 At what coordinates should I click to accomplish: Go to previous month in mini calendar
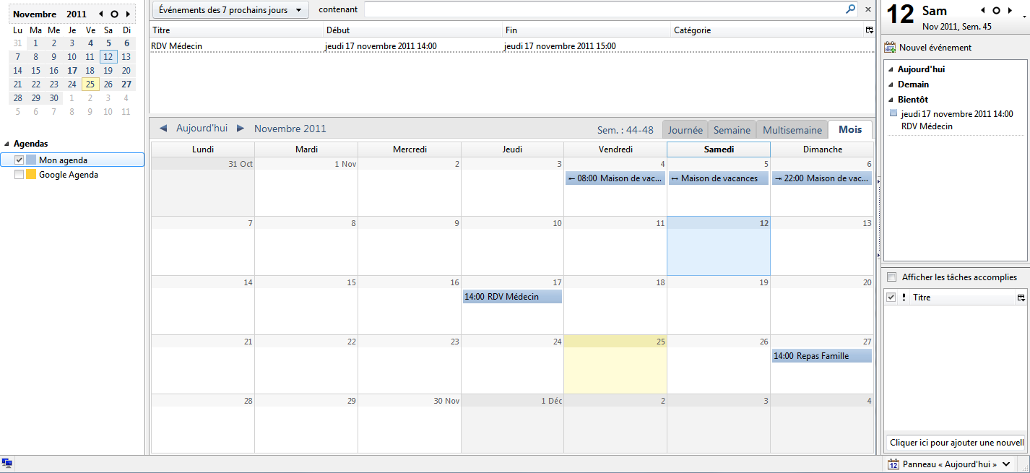[x=101, y=14]
